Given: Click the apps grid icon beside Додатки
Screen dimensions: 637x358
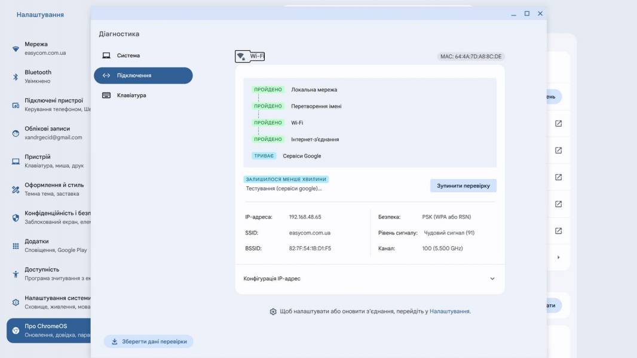Looking at the screenshot, I should coord(16,246).
